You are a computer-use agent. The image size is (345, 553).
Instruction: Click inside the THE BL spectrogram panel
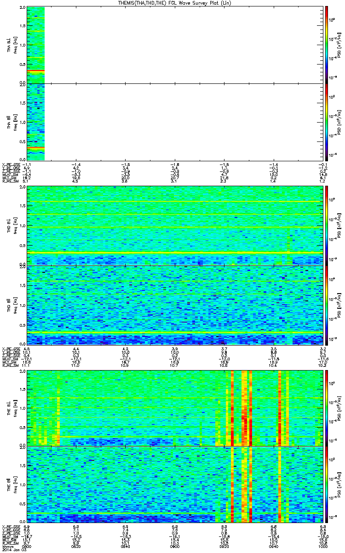pyautogui.click(x=175, y=407)
